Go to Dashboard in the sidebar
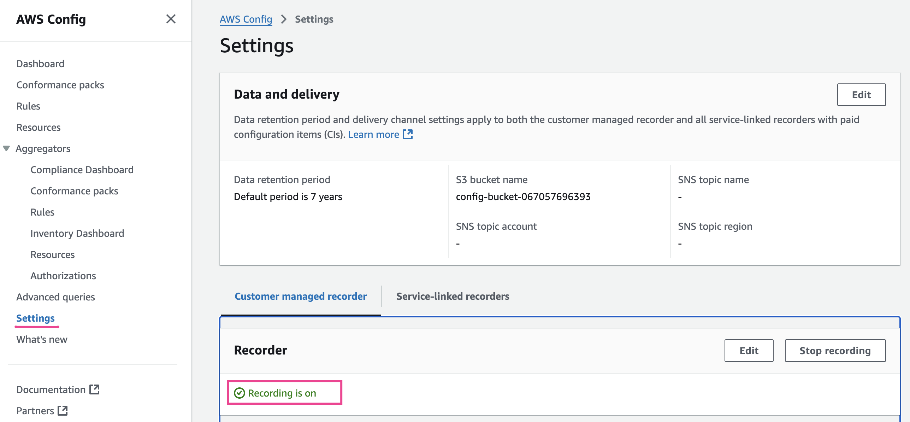Viewport: 910px width, 422px height. [40, 64]
